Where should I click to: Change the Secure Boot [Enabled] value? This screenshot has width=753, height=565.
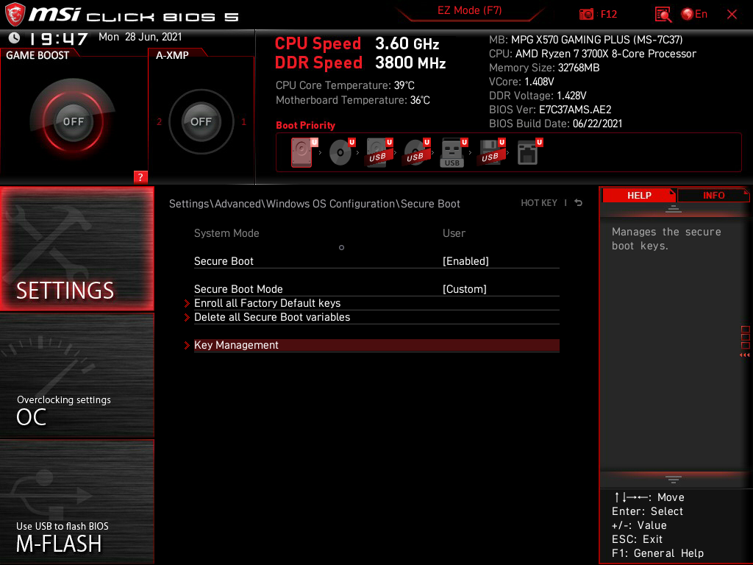tap(465, 261)
